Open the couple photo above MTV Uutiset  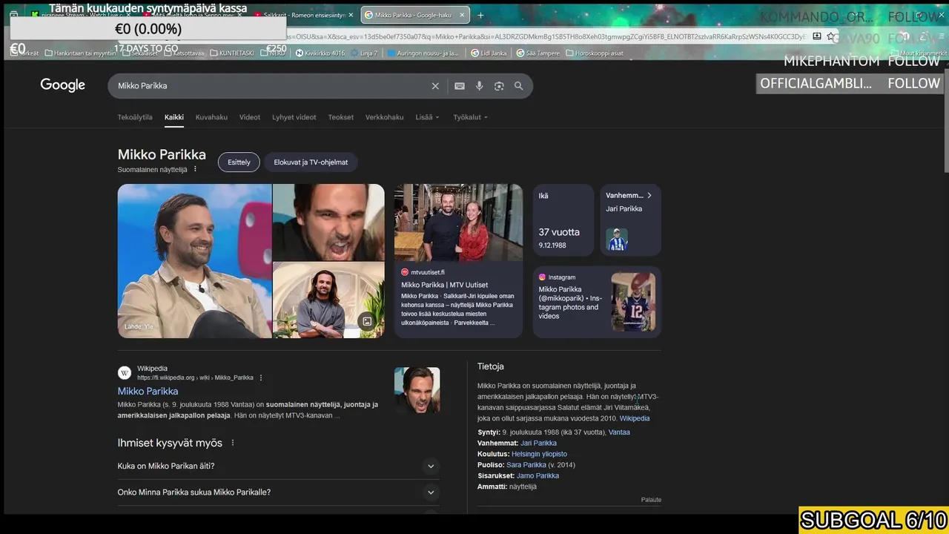pyautogui.click(x=458, y=222)
